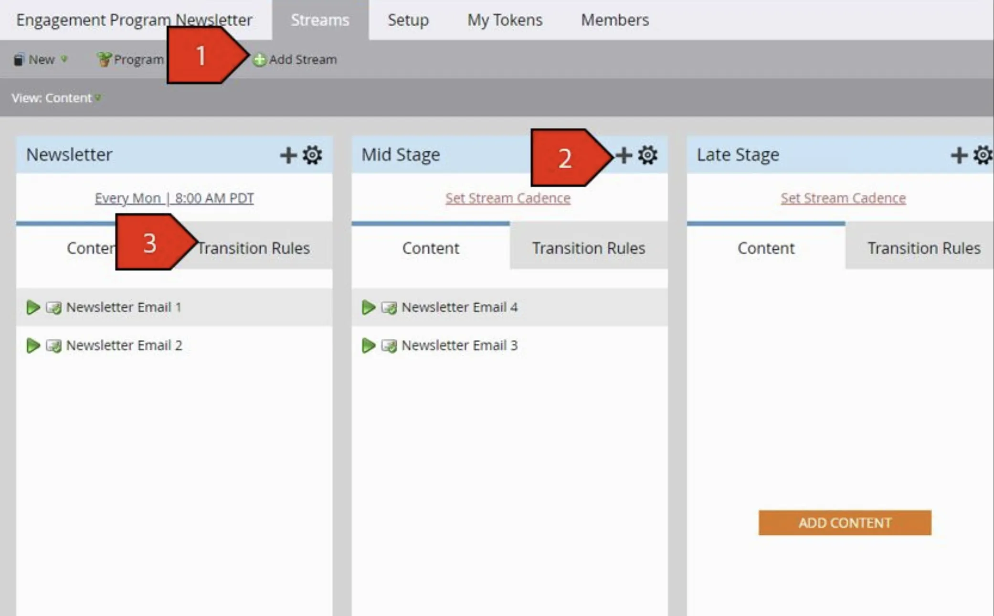Select Content tab in Late Stage stream
The height and width of the screenshot is (616, 994).
tap(766, 248)
